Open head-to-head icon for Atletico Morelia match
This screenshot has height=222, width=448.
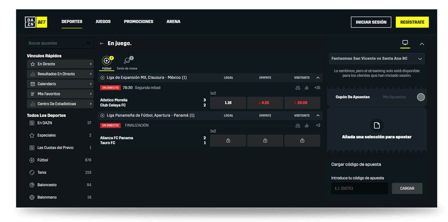pyautogui.click(x=298, y=88)
